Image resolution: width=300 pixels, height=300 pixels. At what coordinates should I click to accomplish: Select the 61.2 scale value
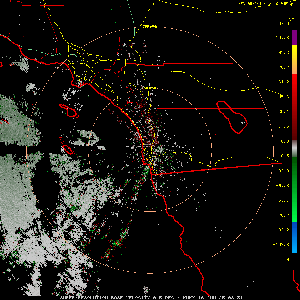(284, 82)
